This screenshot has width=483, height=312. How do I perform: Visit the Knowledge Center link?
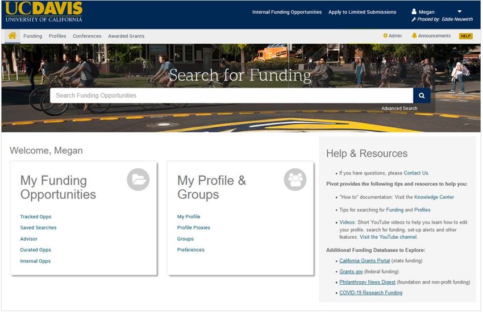[435, 197]
